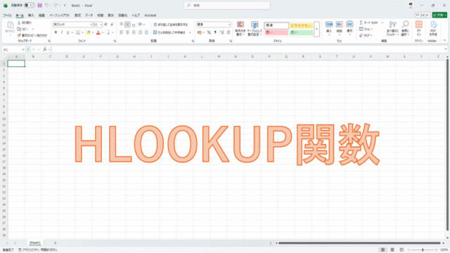Toggle wrap text option
This screenshot has height=253, width=450.
(170, 25)
